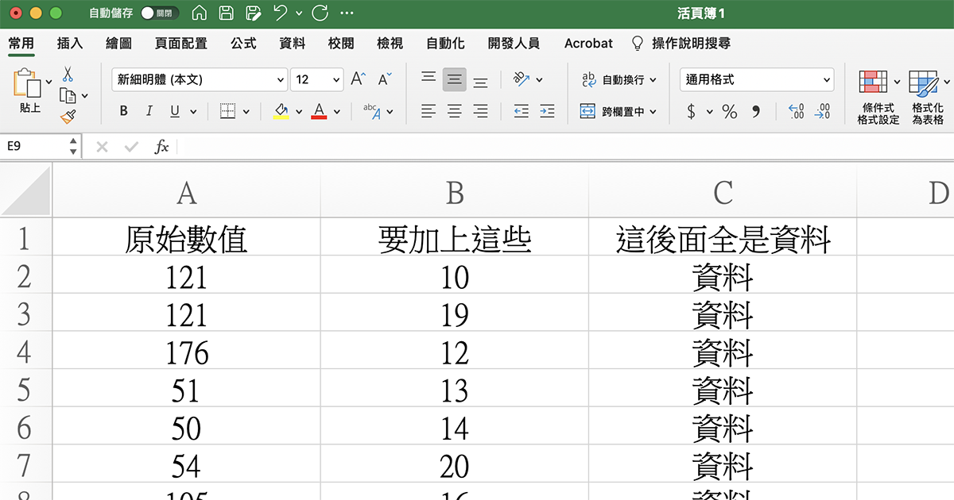Open the 開發人員 ribbon tab
Viewport: 954px width, 500px height.
[514, 44]
